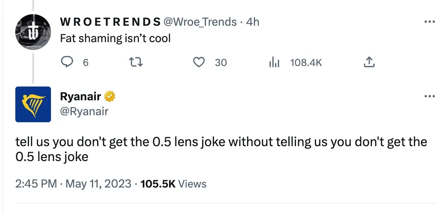
Task: View the 105.5K Views count
Action: click(x=173, y=184)
